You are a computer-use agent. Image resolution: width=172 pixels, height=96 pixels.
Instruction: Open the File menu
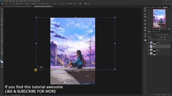pyautogui.click(x=4, y=1)
